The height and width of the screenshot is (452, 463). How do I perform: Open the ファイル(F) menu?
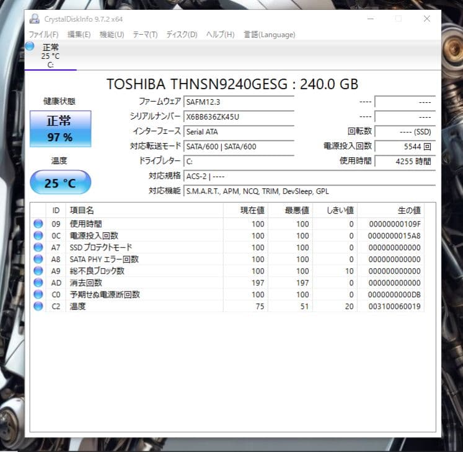pos(43,35)
